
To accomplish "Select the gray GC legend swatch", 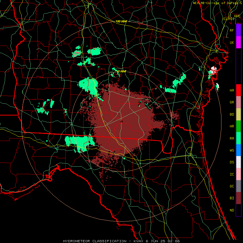I will 238,186.
